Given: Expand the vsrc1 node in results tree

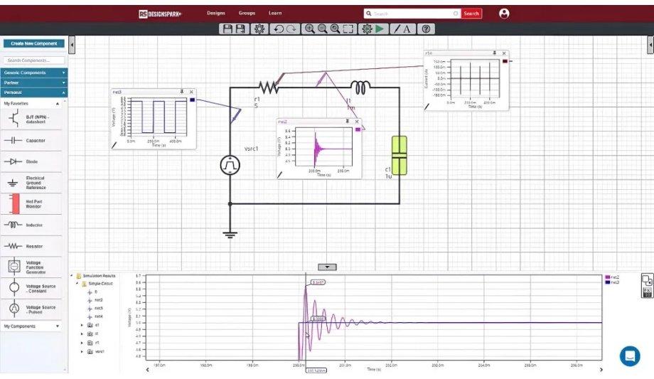Looking at the screenshot, I should pos(82,351).
